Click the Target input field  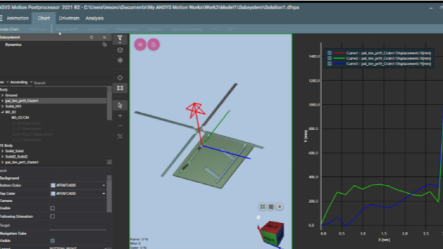[78, 226]
